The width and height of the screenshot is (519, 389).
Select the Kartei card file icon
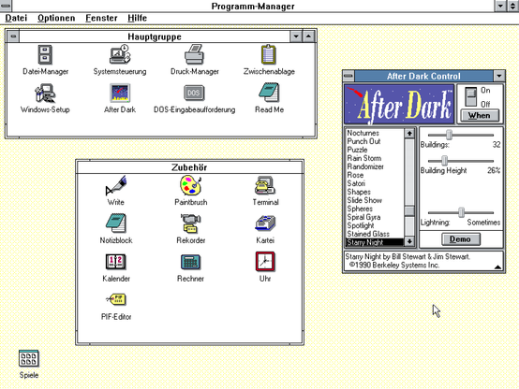point(265,223)
